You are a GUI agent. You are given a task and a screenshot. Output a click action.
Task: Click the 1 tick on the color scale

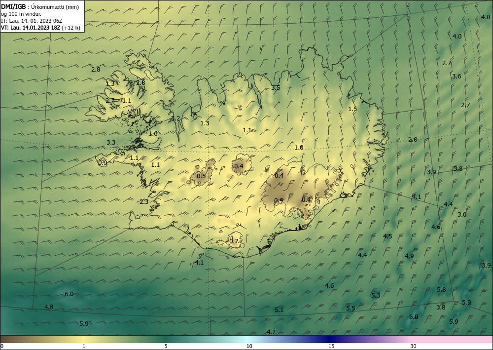pyautogui.click(x=84, y=346)
